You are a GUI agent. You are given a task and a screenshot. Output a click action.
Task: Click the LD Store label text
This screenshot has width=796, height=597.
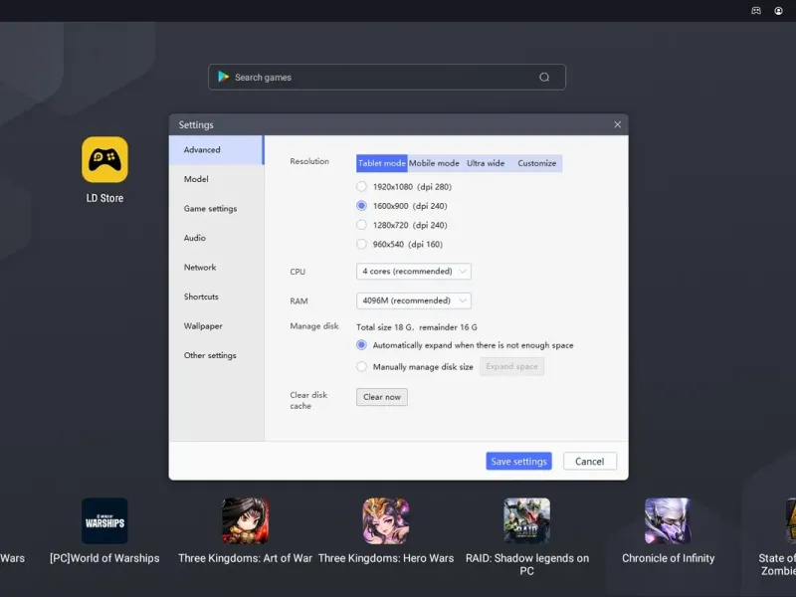pyautogui.click(x=104, y=198)
